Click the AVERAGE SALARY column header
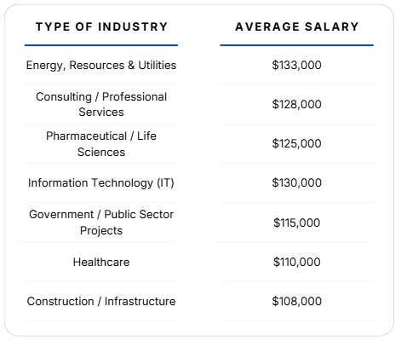 coord(297,26)
